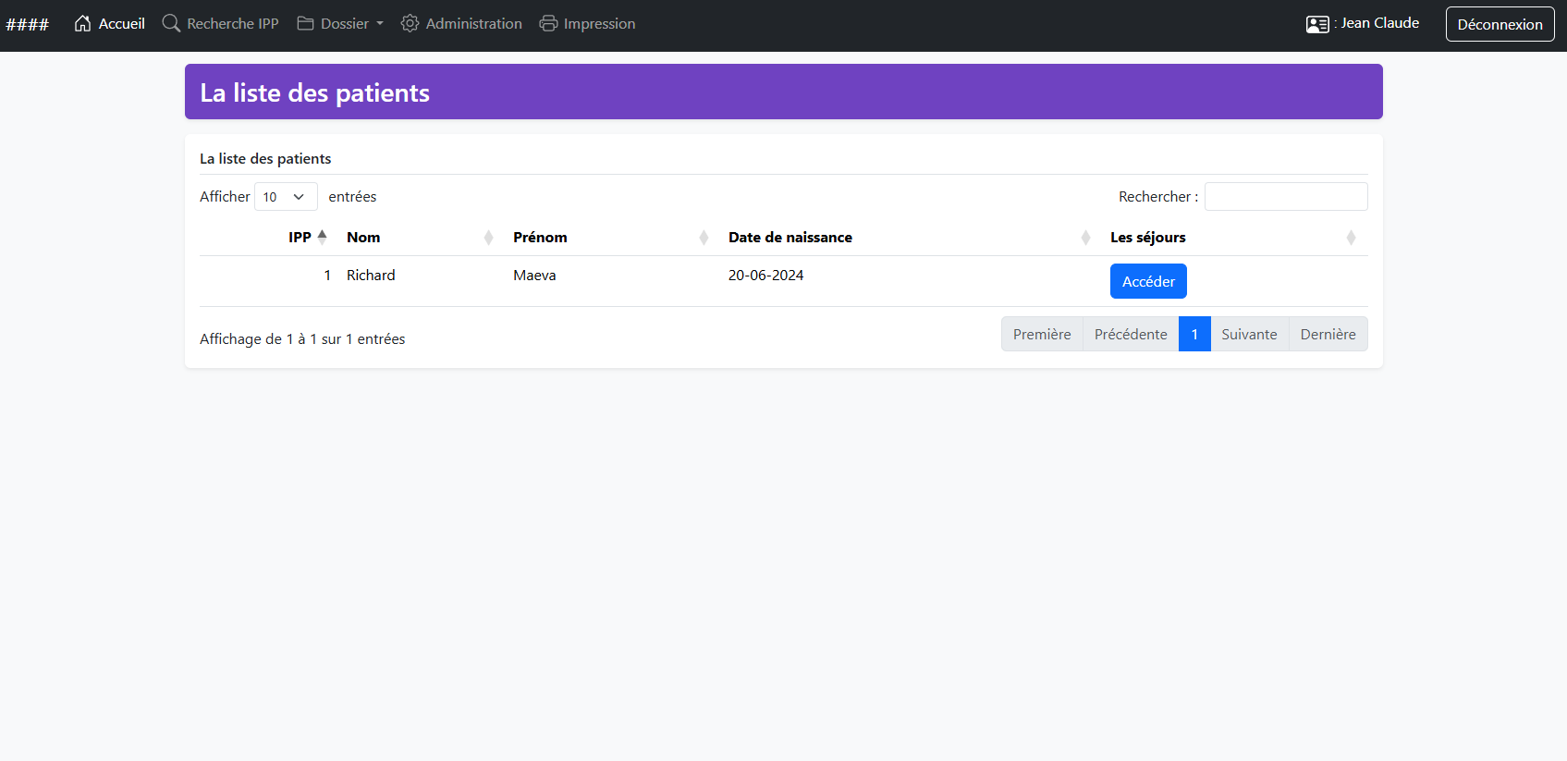Go to Impression in the navbar

598,24
